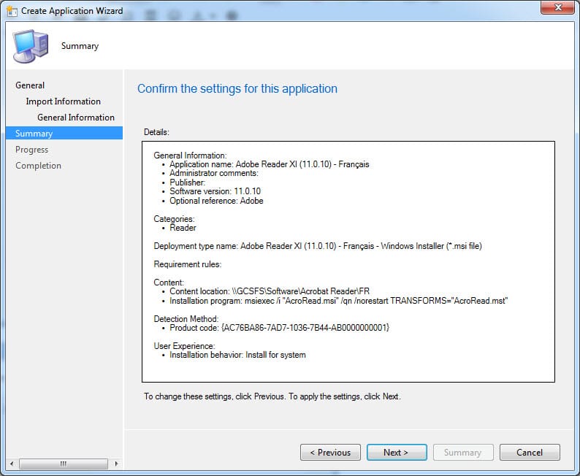Click the Installation behavior: Install for system line
The image size is (580, 476).
coord(237,355)
